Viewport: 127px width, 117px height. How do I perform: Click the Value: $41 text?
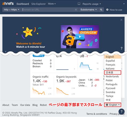pyautogui.click(x=38, y=85)
